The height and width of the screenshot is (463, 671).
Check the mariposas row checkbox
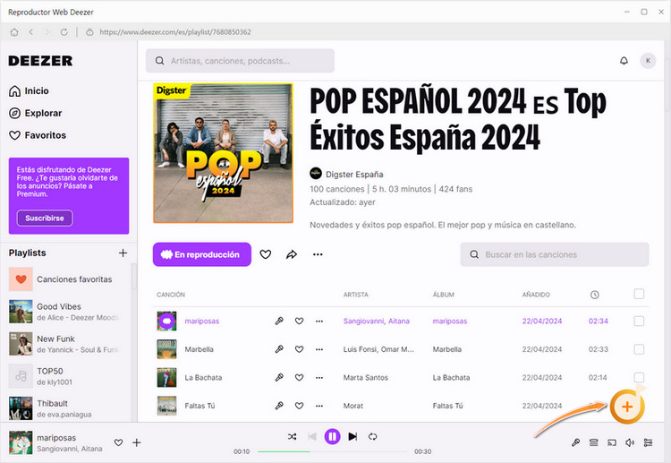[639, 321]
